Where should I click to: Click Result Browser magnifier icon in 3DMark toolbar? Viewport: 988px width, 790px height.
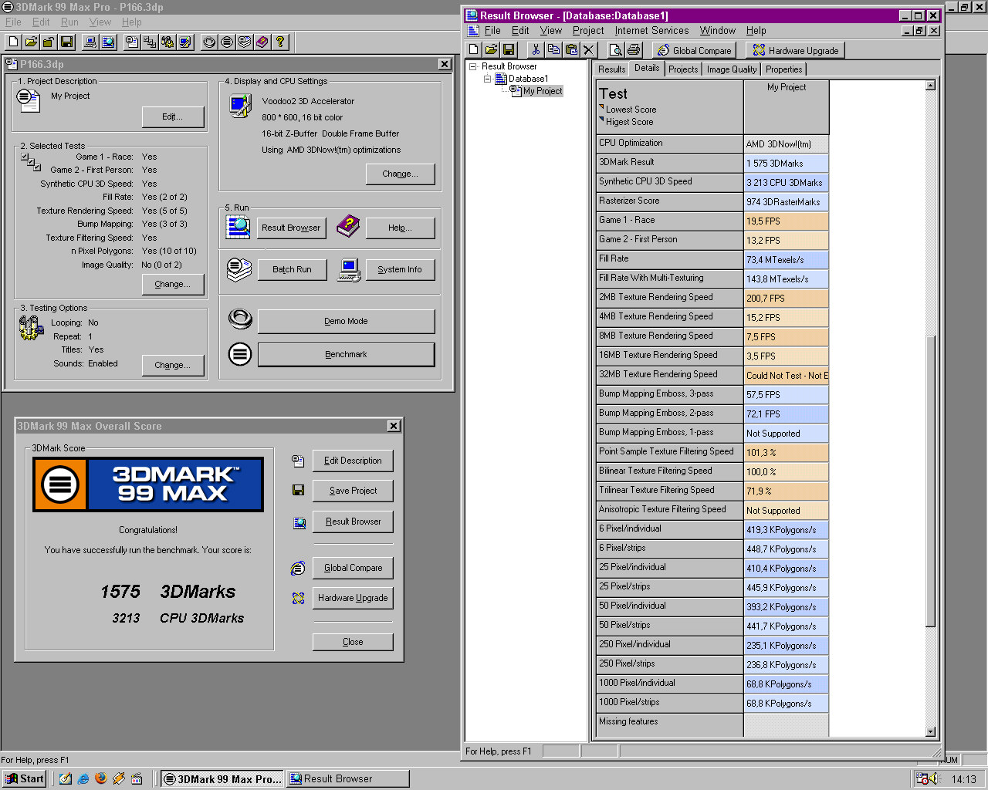click(x=108, y=42)
